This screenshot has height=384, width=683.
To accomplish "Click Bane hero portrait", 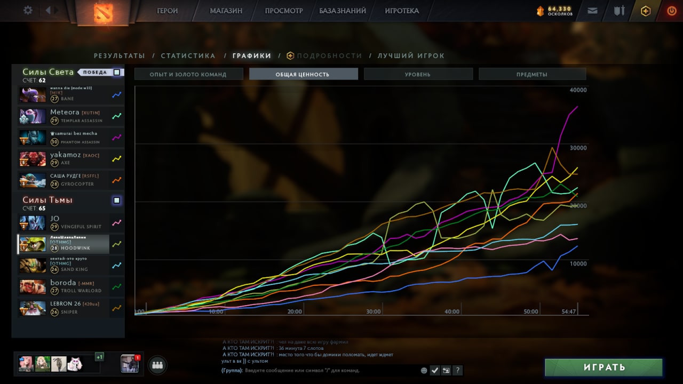I will 33,95.
